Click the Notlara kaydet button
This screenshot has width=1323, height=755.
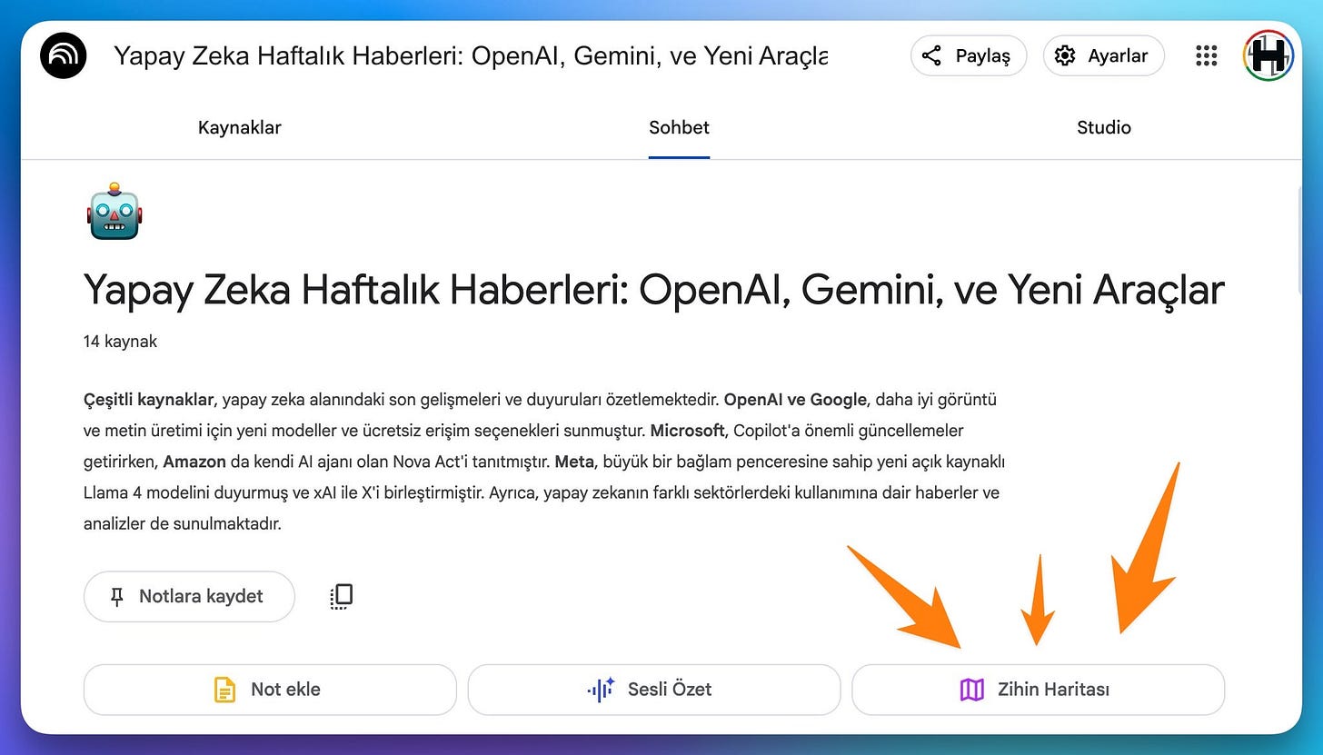tap(189, 596)
